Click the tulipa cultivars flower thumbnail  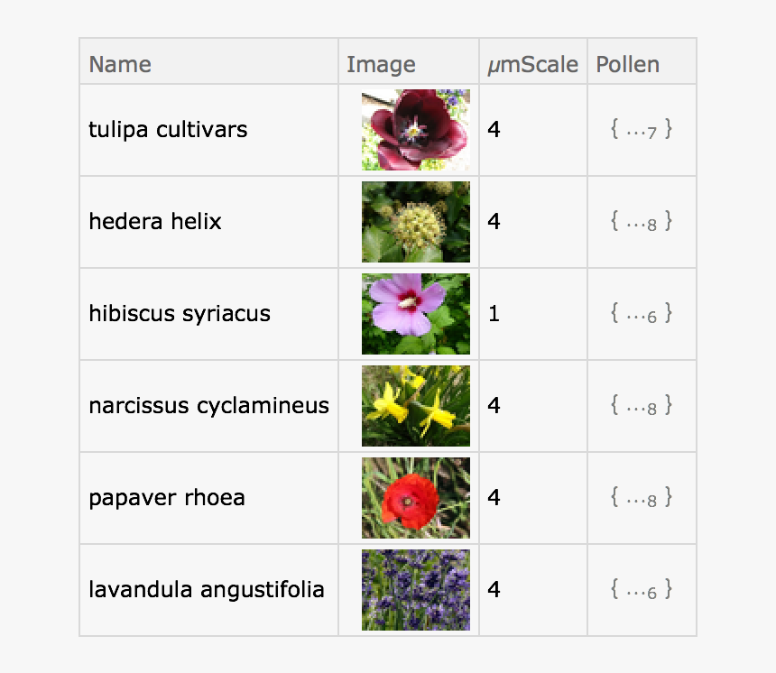415,130
